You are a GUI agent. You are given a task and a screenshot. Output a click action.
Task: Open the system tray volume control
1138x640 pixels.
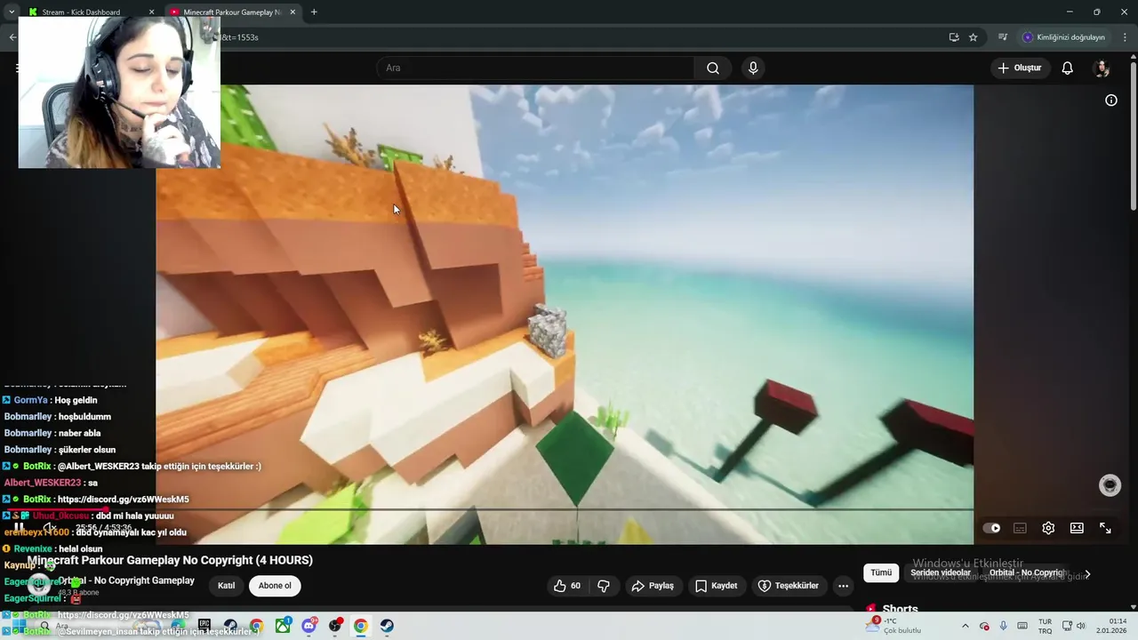[1082, 626]
